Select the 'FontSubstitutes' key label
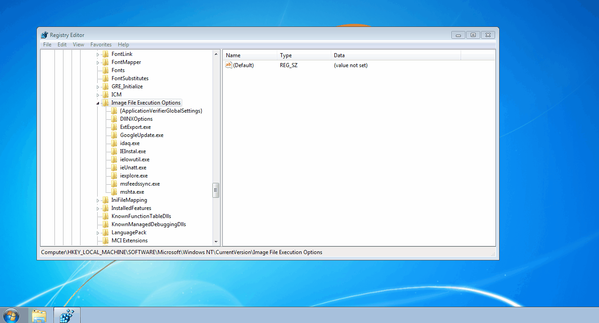 click(130, 78)
